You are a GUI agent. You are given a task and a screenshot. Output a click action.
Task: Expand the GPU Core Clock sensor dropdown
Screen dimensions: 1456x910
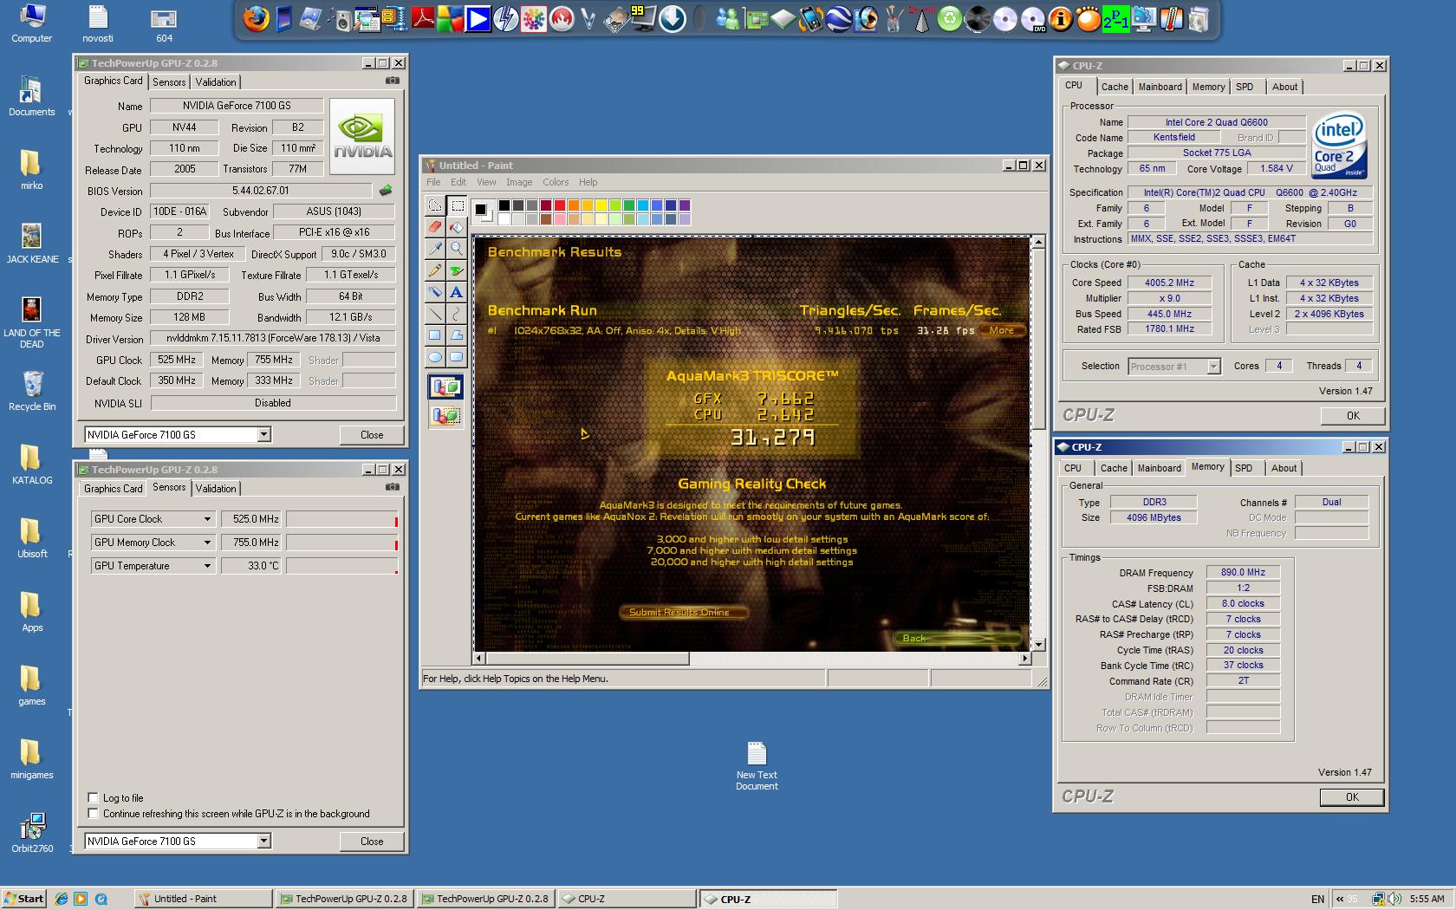tap(207, 518)
